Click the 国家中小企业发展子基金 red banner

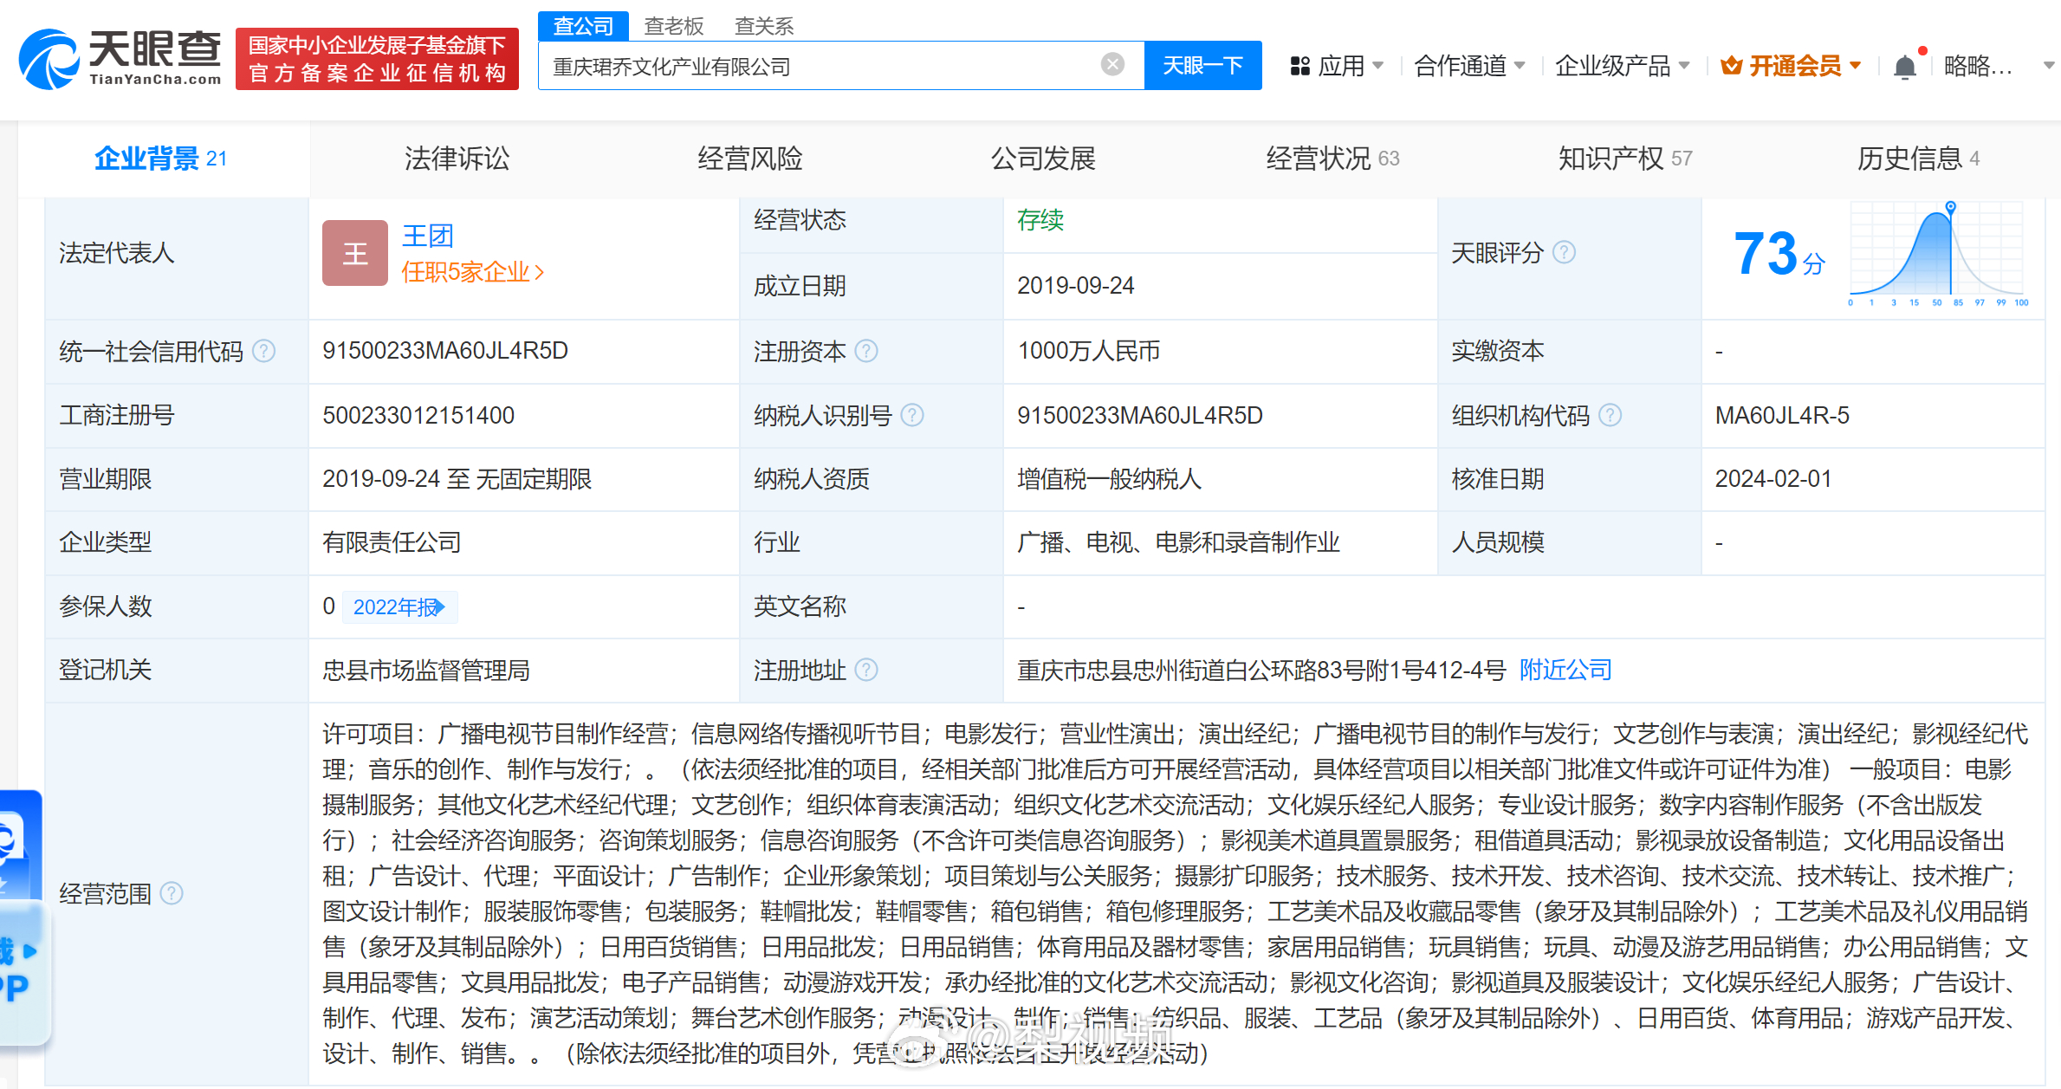(x=377, y=59)
